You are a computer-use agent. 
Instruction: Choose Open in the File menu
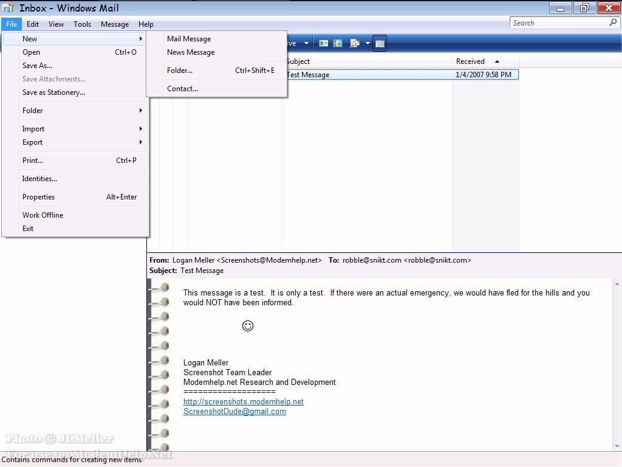tap(75, 52)
